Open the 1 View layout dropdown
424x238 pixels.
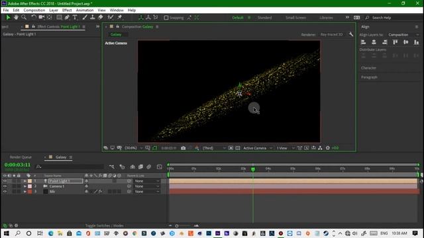click(286, 148)
